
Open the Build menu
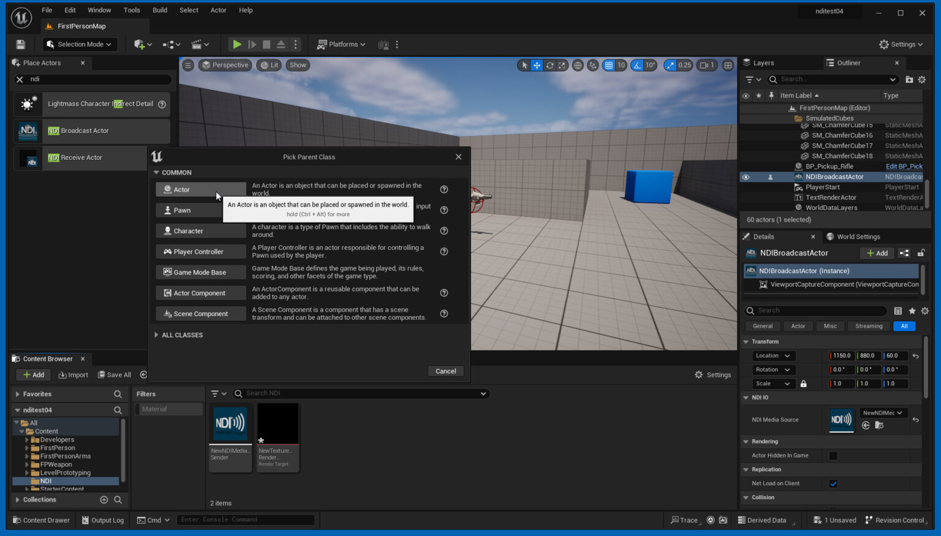159,10
